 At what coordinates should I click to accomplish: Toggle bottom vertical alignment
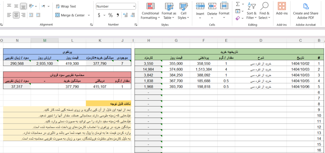23,6
